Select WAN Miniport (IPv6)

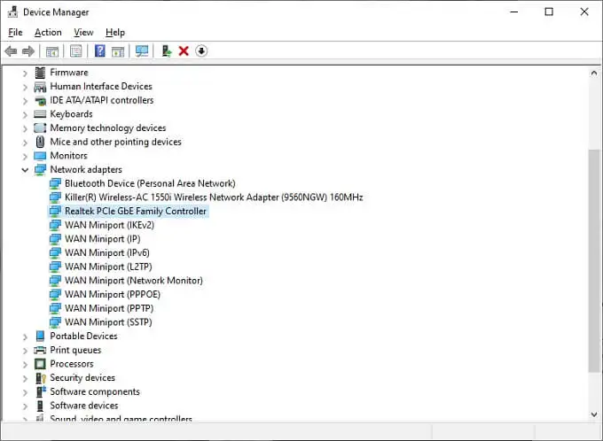pyautogui.click(x=107, y=252)
